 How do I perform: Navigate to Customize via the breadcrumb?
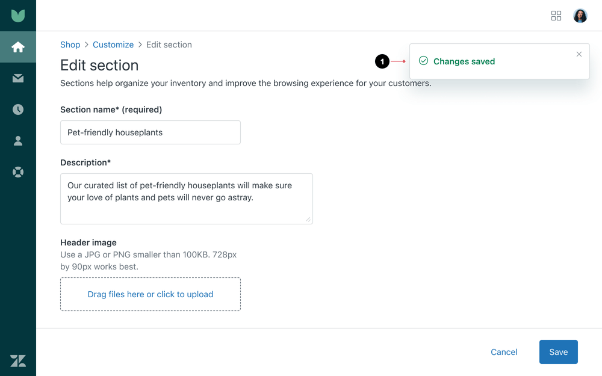(113, 45)
